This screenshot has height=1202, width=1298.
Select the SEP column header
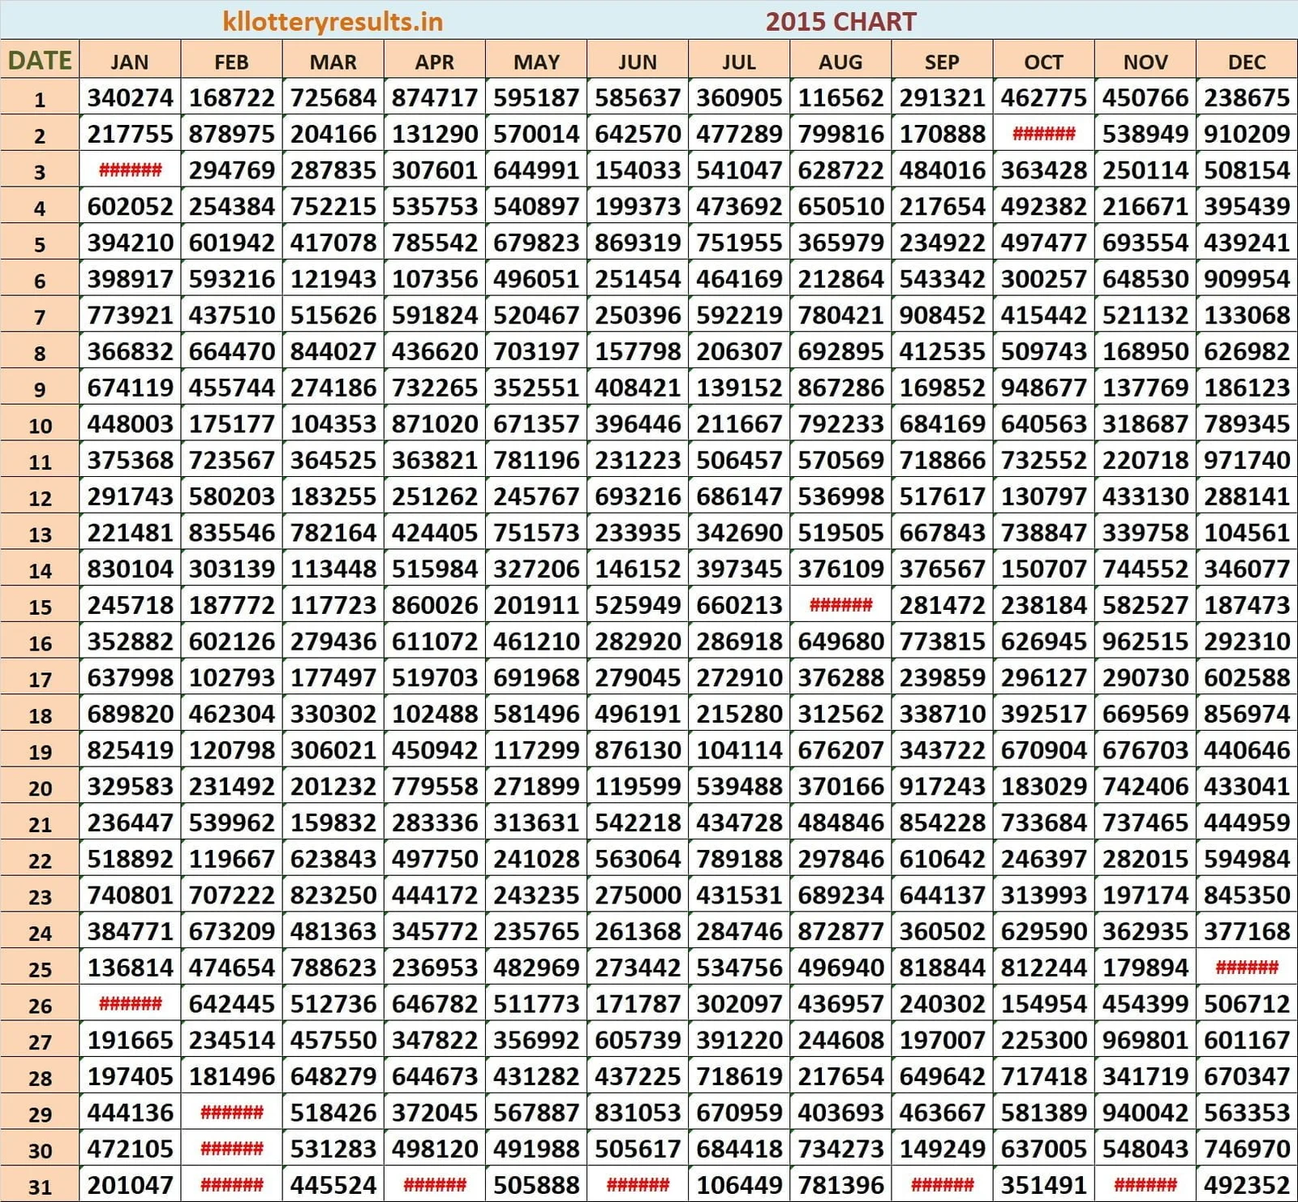pos(941,61)
